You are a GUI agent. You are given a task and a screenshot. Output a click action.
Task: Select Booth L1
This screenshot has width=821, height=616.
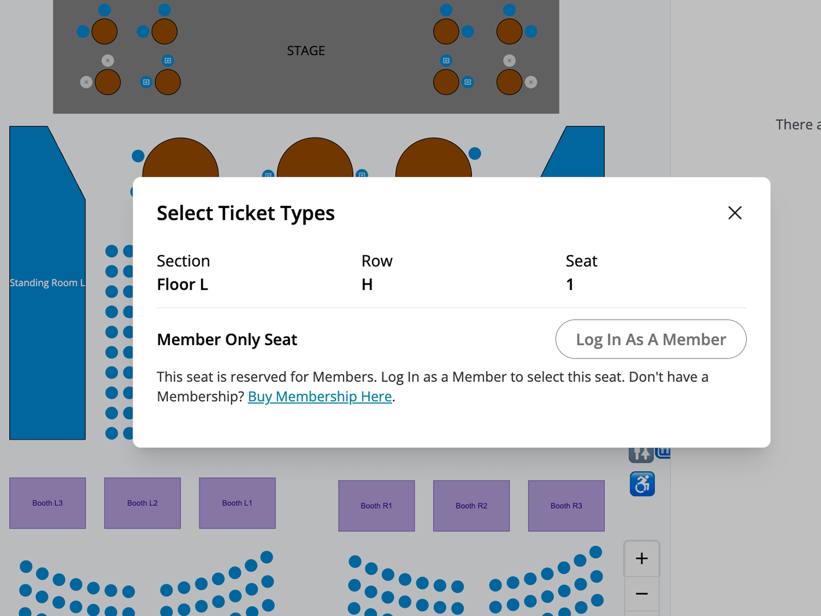pyautogui.click(x=237, y=503)
